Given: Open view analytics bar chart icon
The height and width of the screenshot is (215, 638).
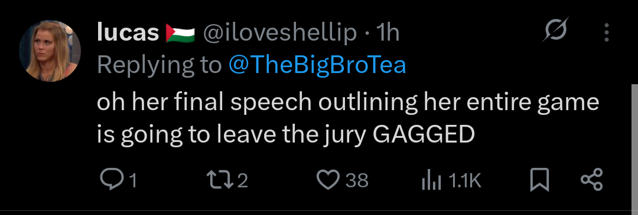Looking at the screenshot, I should (x=431, y=180).
